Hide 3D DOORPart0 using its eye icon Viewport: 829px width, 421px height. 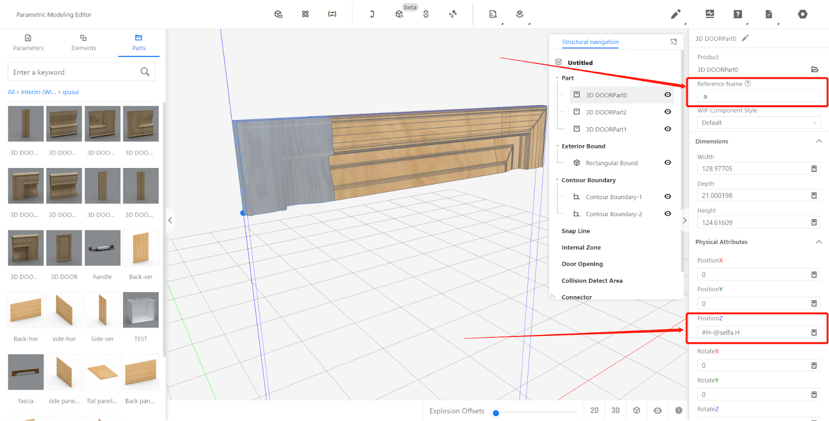click(668, 95)
